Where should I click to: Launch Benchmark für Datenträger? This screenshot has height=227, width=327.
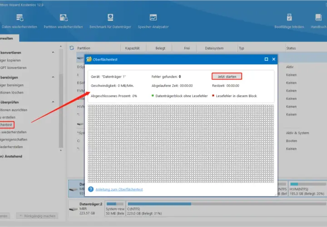point(110,21)
